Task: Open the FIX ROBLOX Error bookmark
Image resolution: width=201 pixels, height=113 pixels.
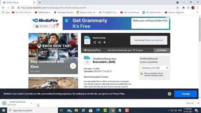Action: coord(108,13)
